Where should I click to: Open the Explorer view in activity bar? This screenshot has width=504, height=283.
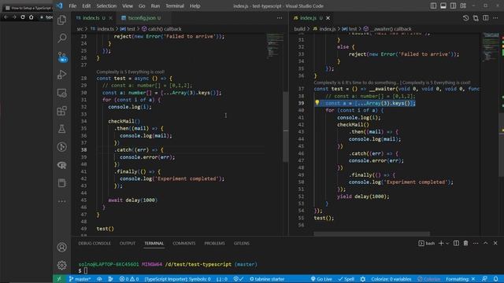[x=61, y=20]
